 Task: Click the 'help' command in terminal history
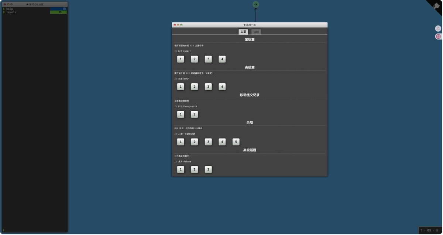tap(9, 9)
